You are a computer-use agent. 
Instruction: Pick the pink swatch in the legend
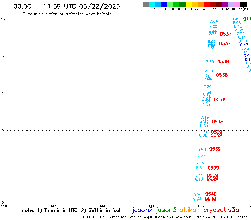coord(237,4)
